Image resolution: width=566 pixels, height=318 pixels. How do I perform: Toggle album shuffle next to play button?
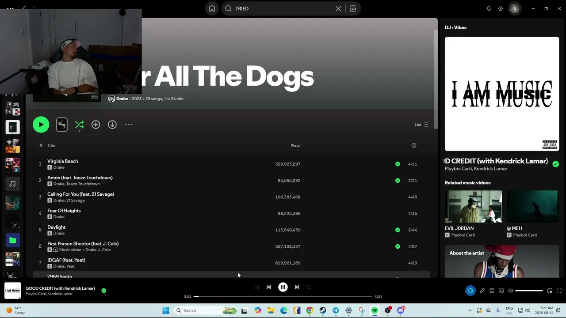point(79,125)
